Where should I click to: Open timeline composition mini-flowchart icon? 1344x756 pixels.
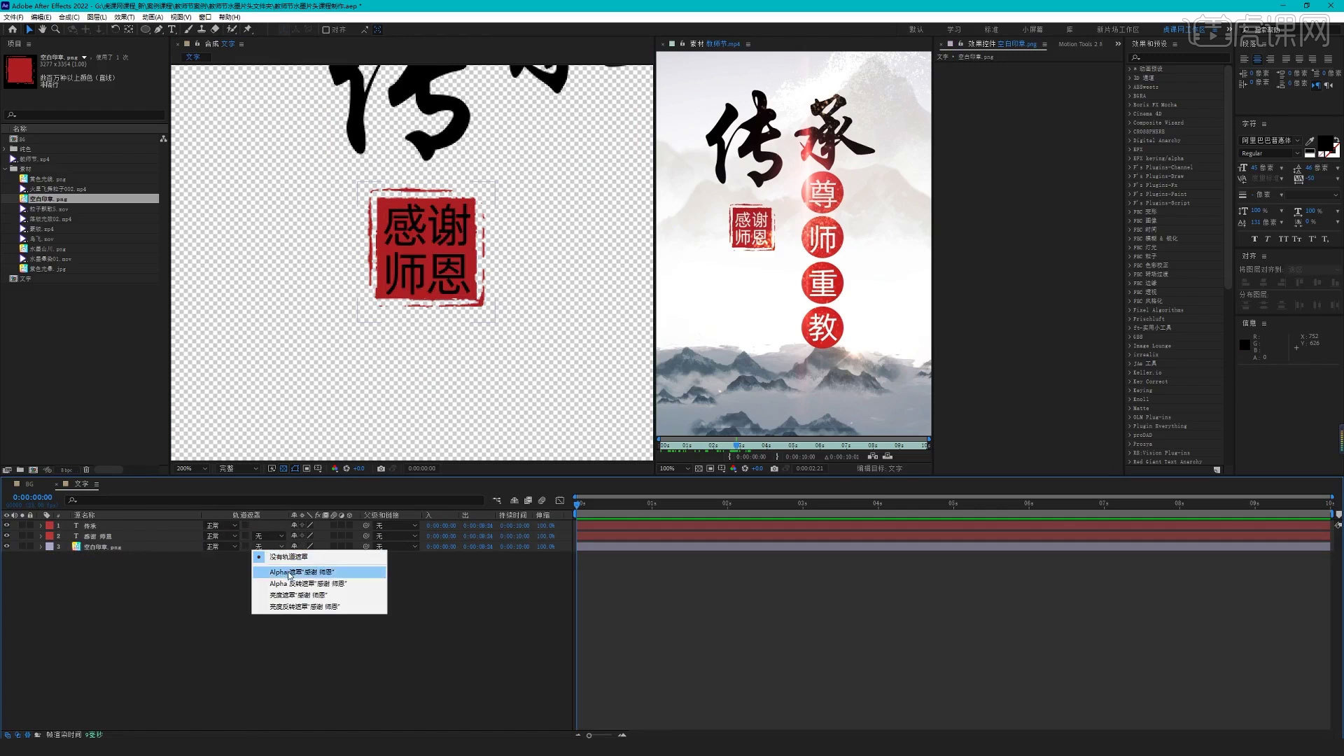click(497, 500)
